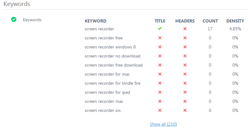Click title X for screen recorder no download
248x130 pixels.
(160, 56)
